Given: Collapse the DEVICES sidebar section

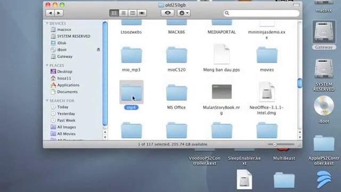Looking at the screenshot, I should coord(47,23).
